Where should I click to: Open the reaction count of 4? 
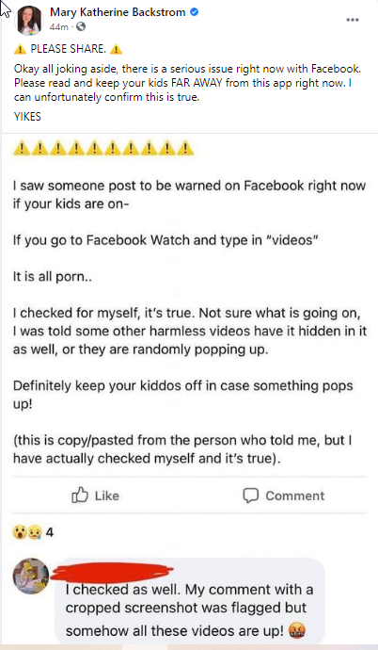coord(50,532)
